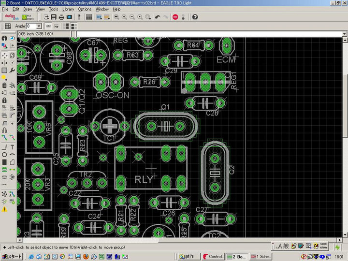Toggle the Show eye tool

coord(12,38)
